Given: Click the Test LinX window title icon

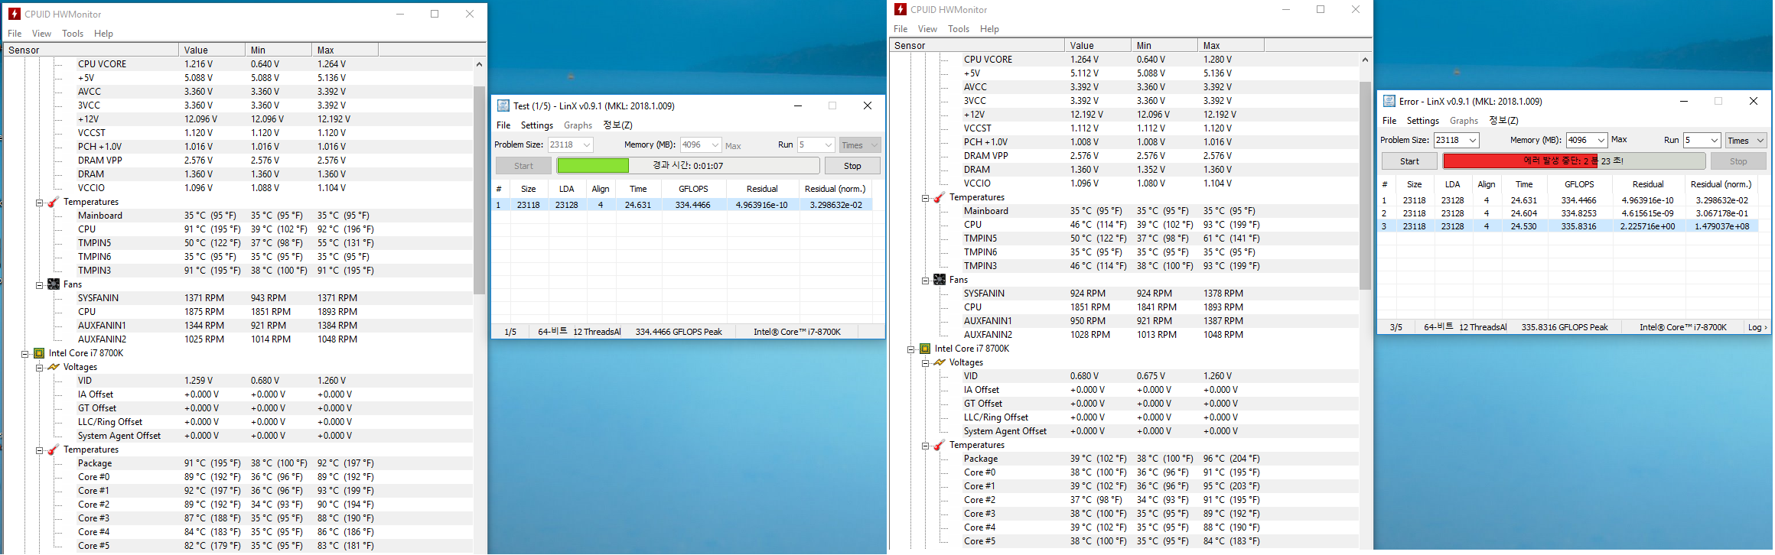Looking at the screenshot, I should coord(503,105).
